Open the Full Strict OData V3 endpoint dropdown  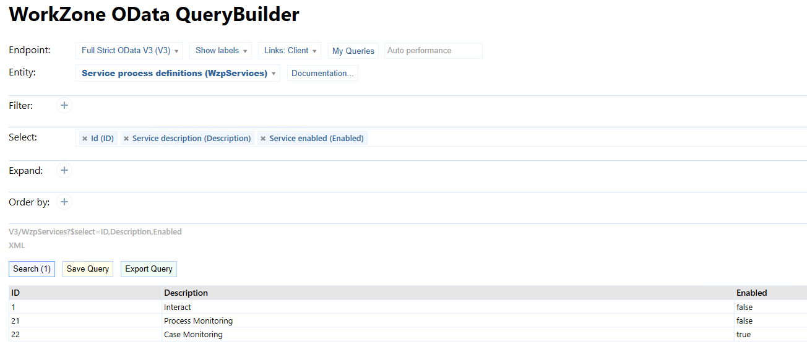129,51
